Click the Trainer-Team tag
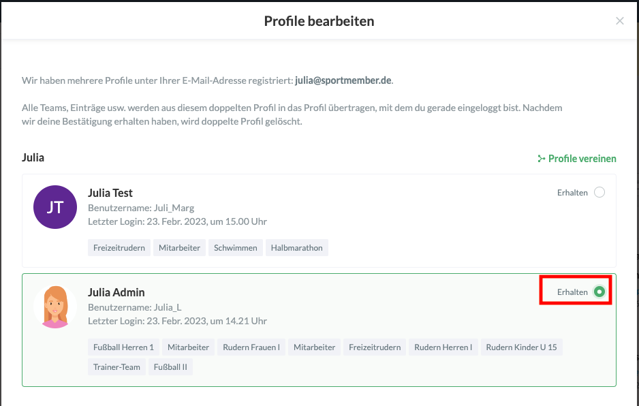639x406 pixels. (x=117, y=367)
